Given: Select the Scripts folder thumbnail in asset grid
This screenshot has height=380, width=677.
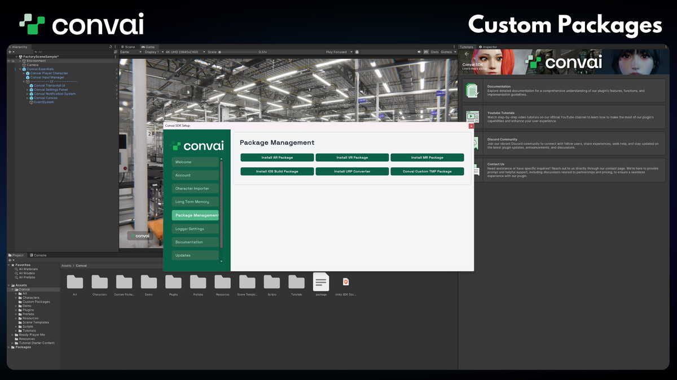Looking at the screenshot, I should 272,281.
